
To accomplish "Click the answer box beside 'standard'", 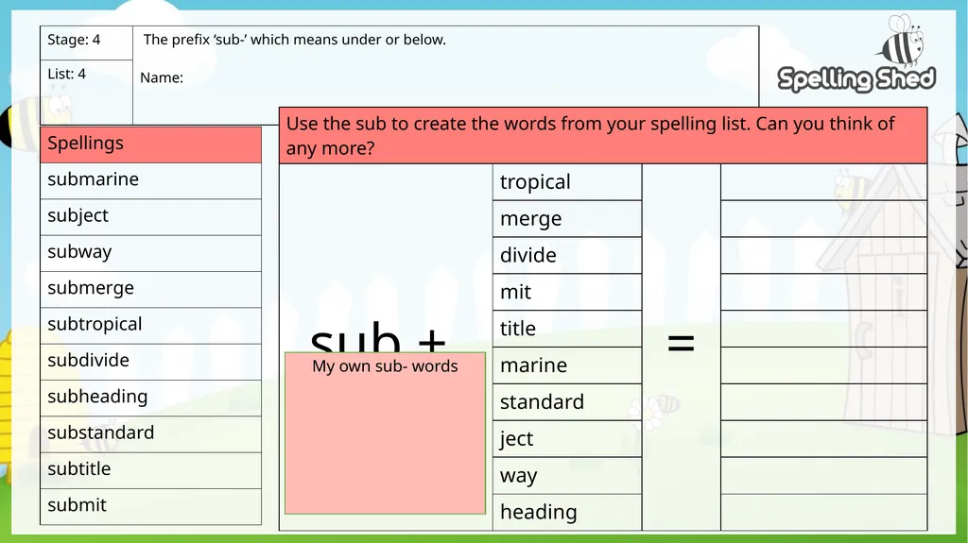I will point(823,401).
